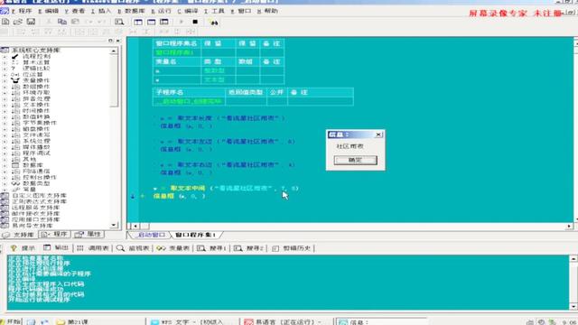This screenshot has width=578, height=325.
Task: Click the 调用表 grid icon
Action: point(80,248)
